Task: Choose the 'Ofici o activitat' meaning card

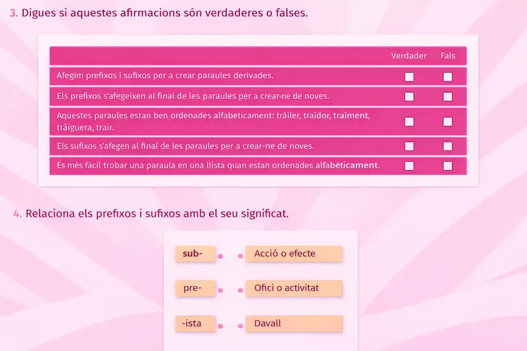Action: tap(293, 288)
